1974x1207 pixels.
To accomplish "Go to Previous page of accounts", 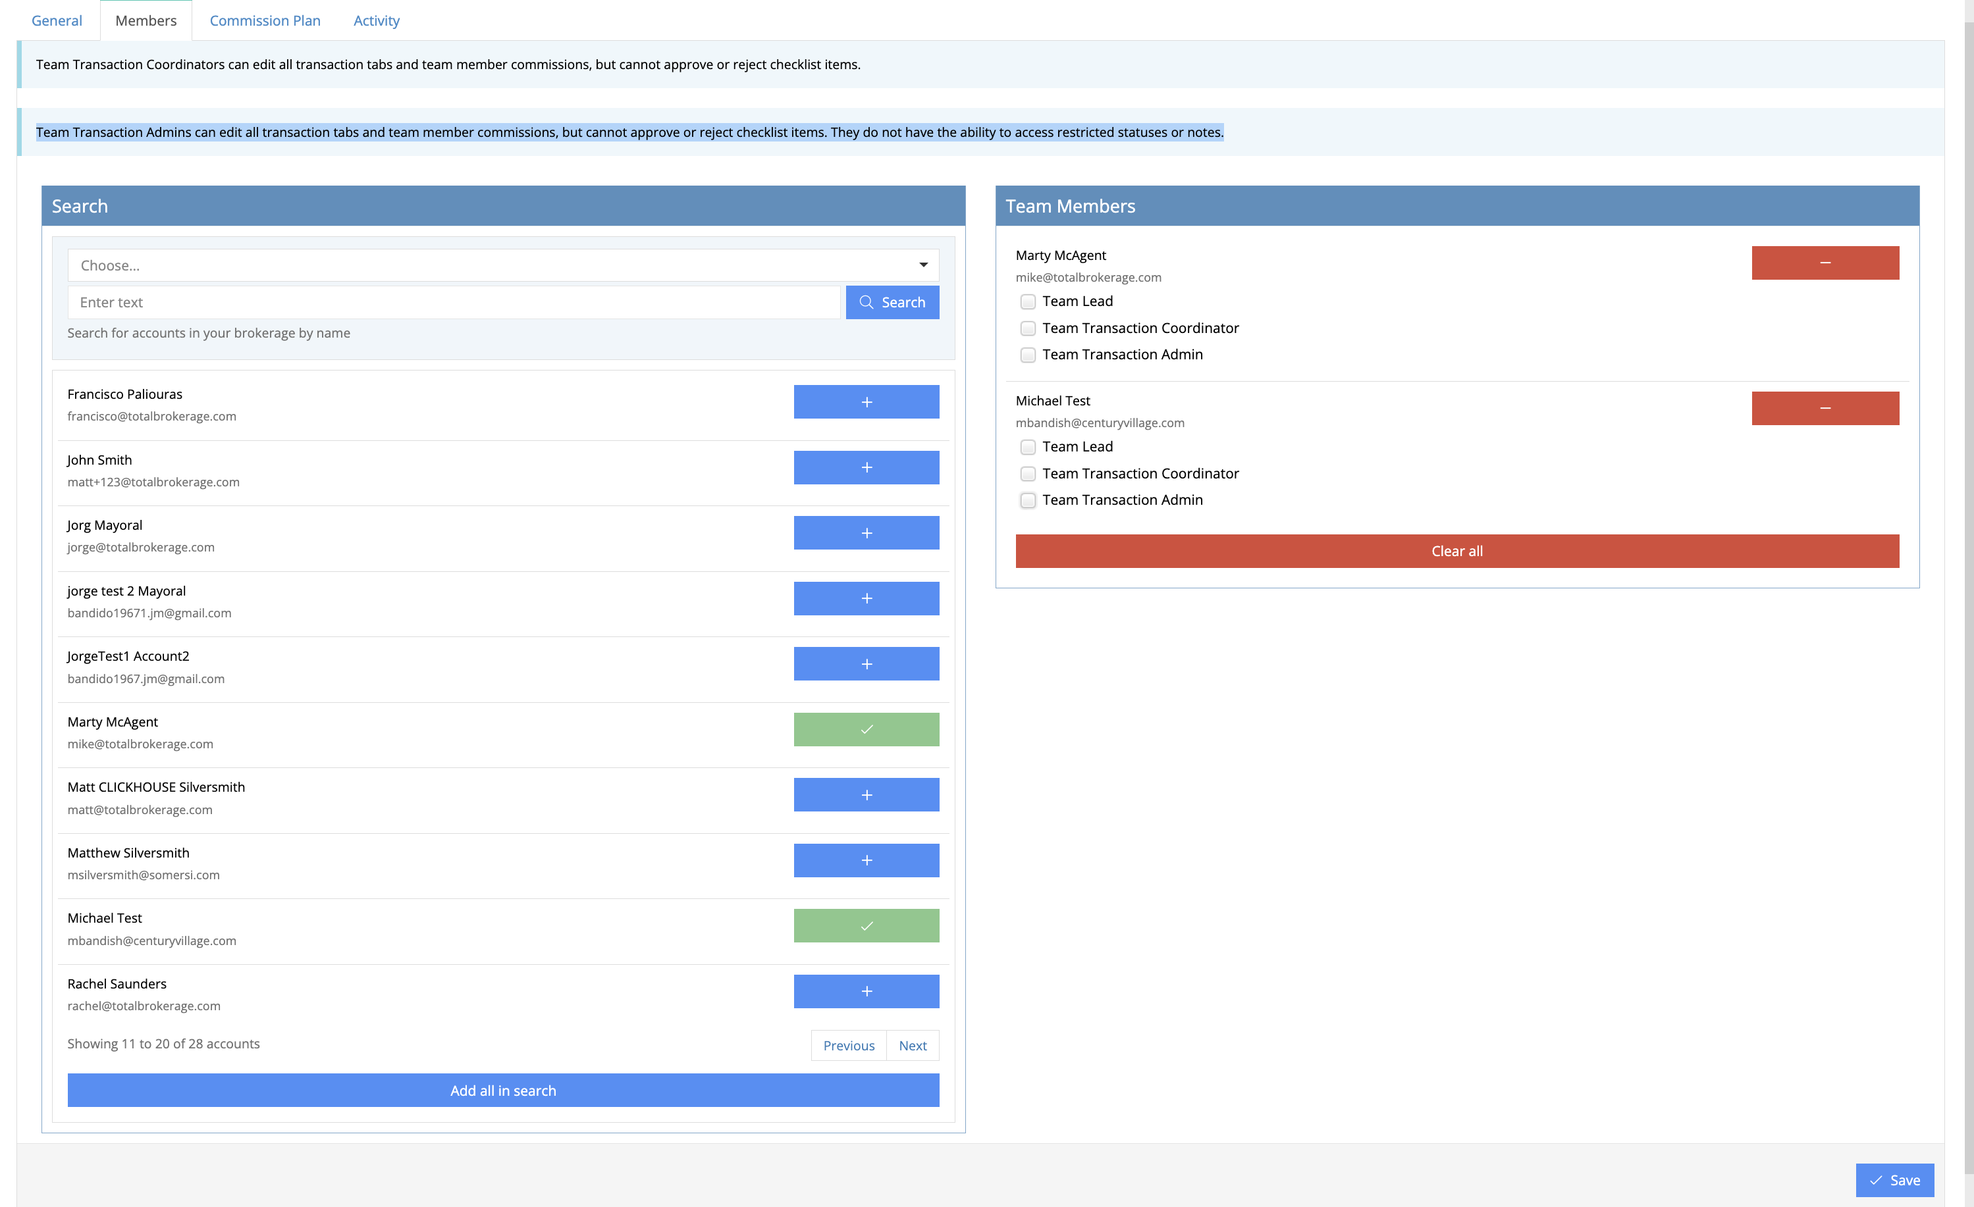I will pyautogui.click(x=849, y=1045).
